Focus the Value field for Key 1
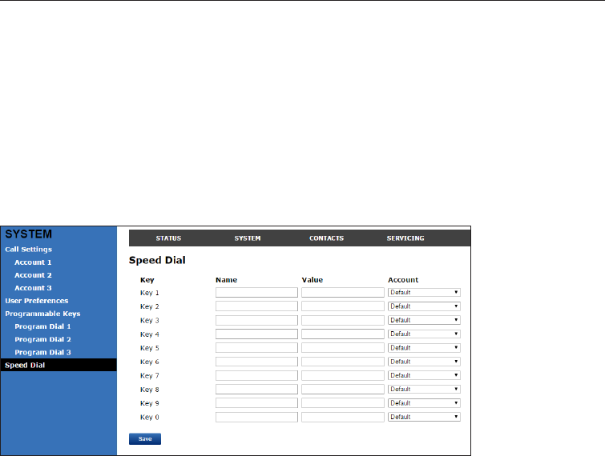 (x=343, y=292)
